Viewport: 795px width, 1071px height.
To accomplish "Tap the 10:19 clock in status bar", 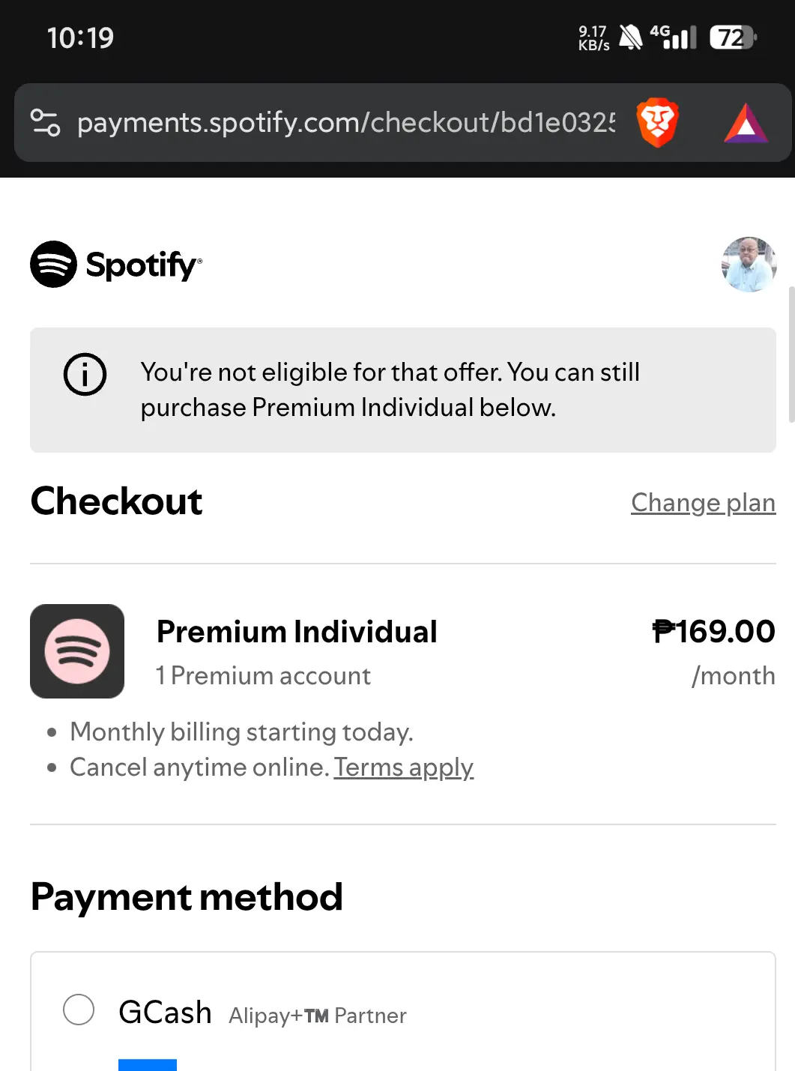I will pos(80,37).
